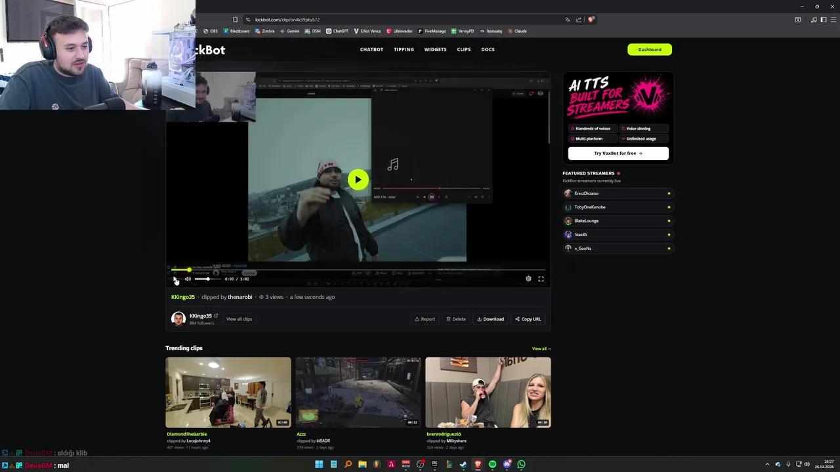Click the KKingo35 profile avatar

tap(178, 319)
